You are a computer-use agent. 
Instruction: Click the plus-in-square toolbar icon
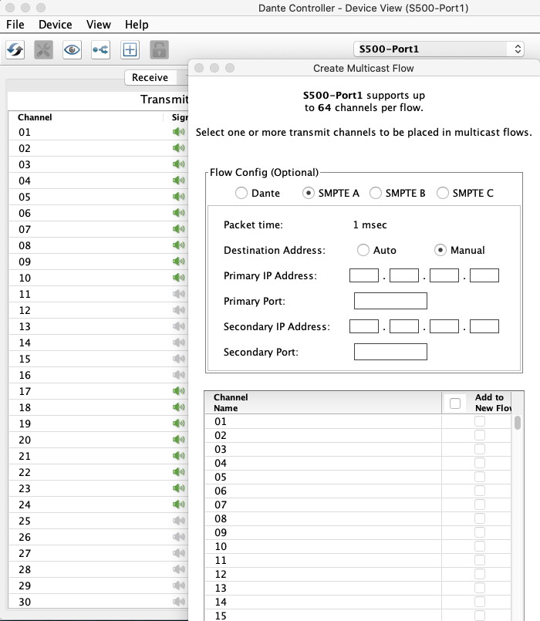[130, 50]
